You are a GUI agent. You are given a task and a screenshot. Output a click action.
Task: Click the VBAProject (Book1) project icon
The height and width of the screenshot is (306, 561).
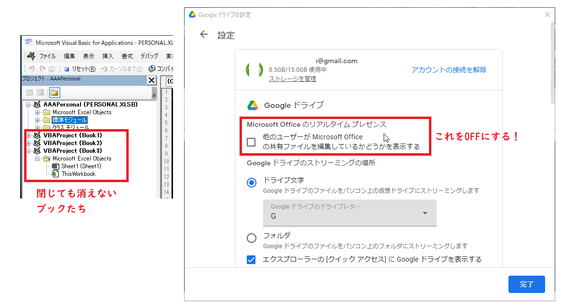pos(37,135)
